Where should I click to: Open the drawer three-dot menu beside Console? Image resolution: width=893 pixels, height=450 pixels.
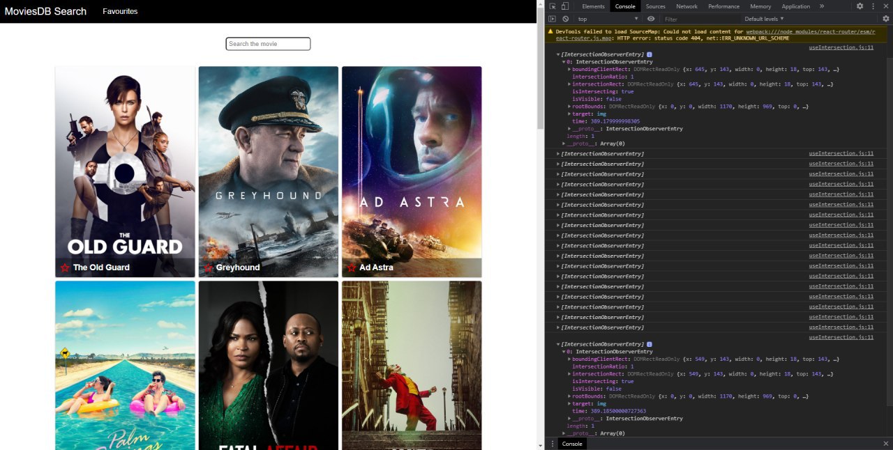point(552,444)
